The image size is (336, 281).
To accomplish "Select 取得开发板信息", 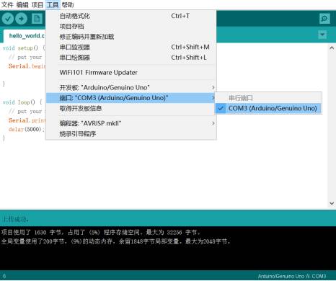I will click(131, 108).
